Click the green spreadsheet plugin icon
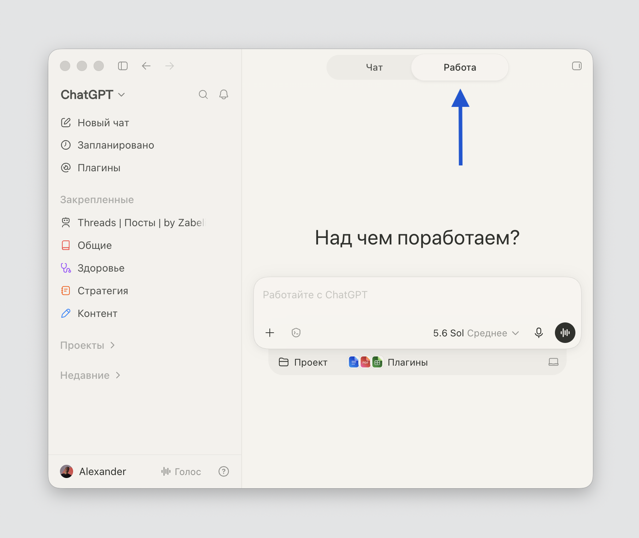 click(x=377, y=362)
